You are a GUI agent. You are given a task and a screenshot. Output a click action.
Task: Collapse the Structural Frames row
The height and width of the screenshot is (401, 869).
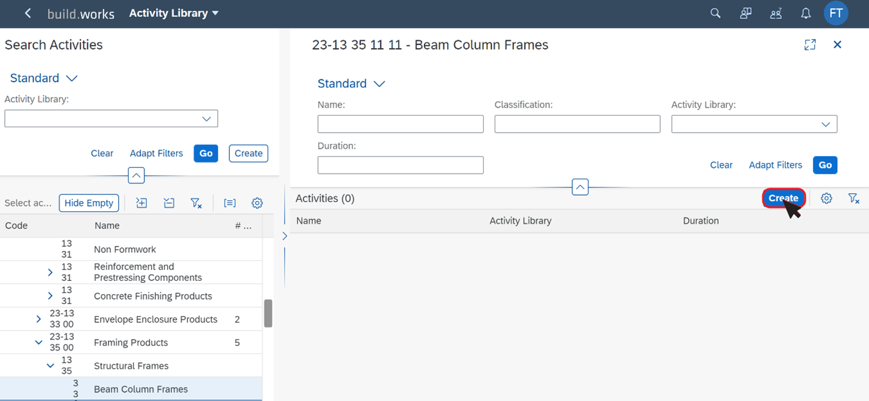point(50,366)
